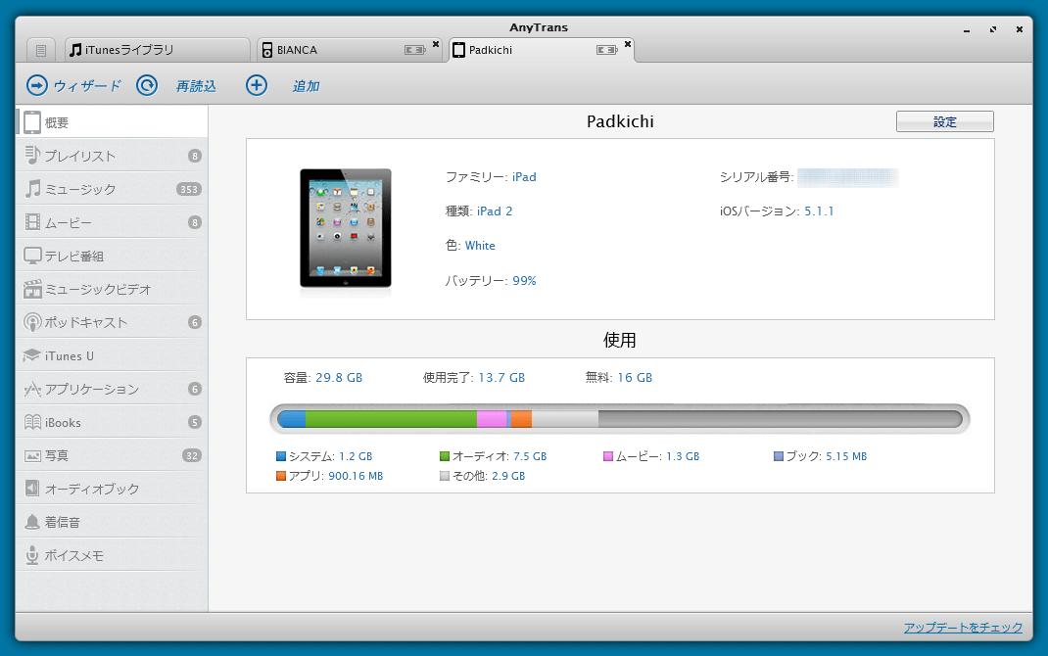The image size is (1048, 656).
Task: Click the audiobook (オーディオブック) speaker icon
Action: click(x=32, y=489)
